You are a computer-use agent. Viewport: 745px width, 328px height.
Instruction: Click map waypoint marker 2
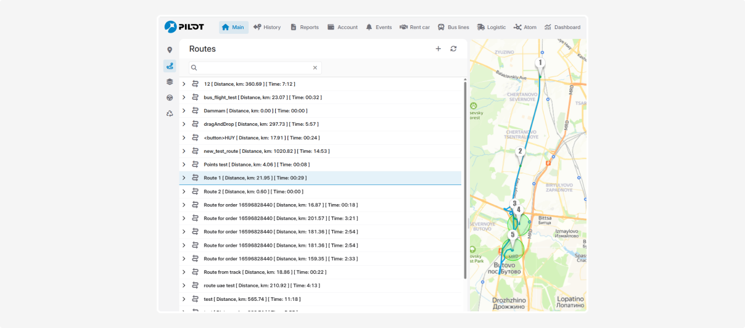click(x=520, y=152)
